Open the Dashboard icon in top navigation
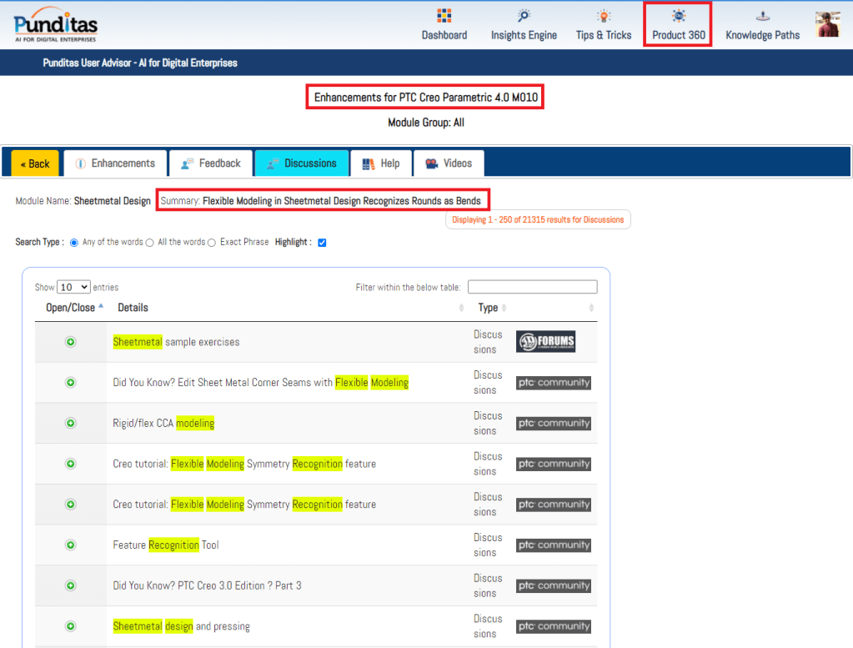The height and width of the screenshot is (648, 853). pos(444,17)
